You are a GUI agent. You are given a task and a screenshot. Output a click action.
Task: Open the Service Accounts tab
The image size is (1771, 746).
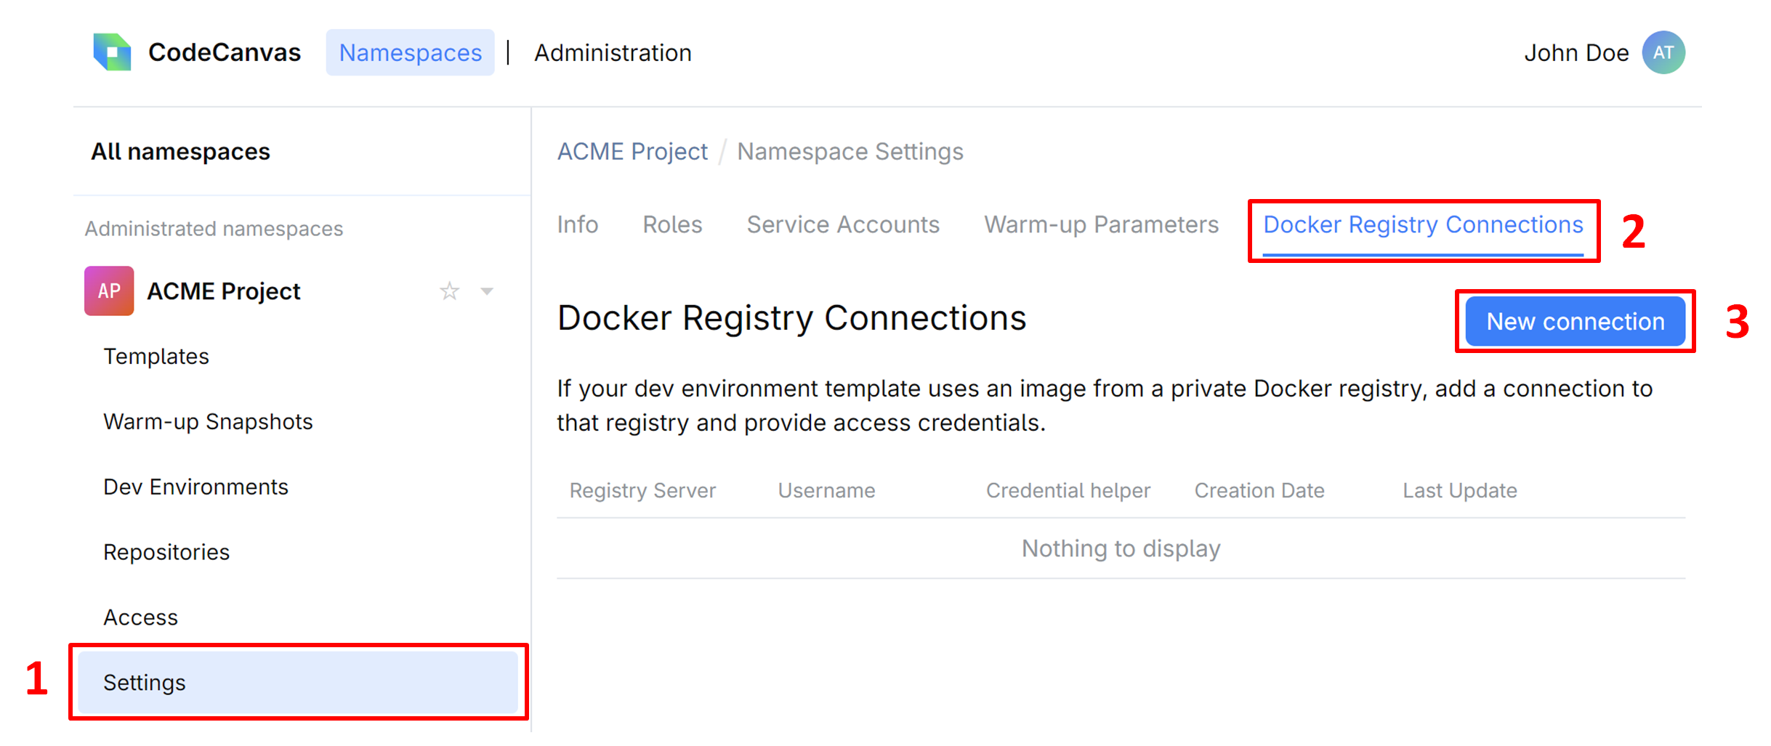(843, 224)
